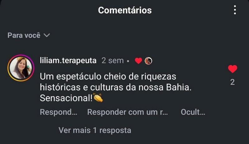Click the "2 sem" comment timestamp
The image size is (249, 144).
click(113, 61)
